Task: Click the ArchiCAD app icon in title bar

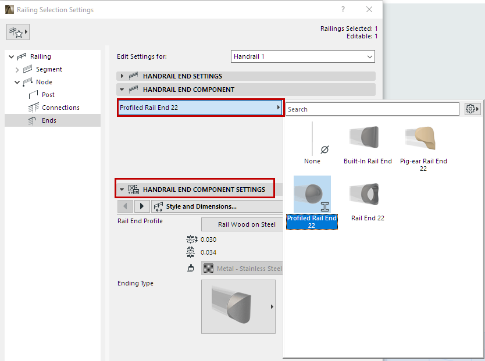Action: (9, 9)
